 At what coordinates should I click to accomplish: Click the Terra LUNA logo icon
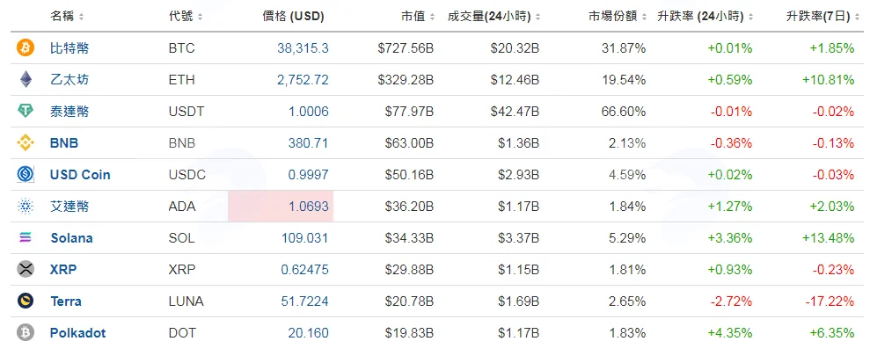[26, 301]
